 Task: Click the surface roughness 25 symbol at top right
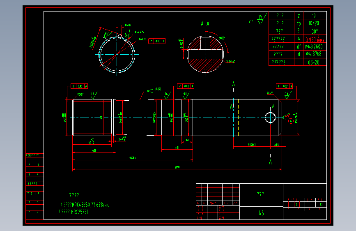pos(262,19)
